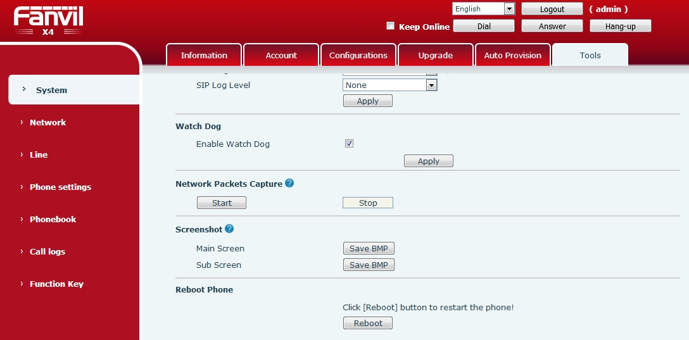Go to the Upgrade tab
Screen dimensions: 689x340
(435, 55)
